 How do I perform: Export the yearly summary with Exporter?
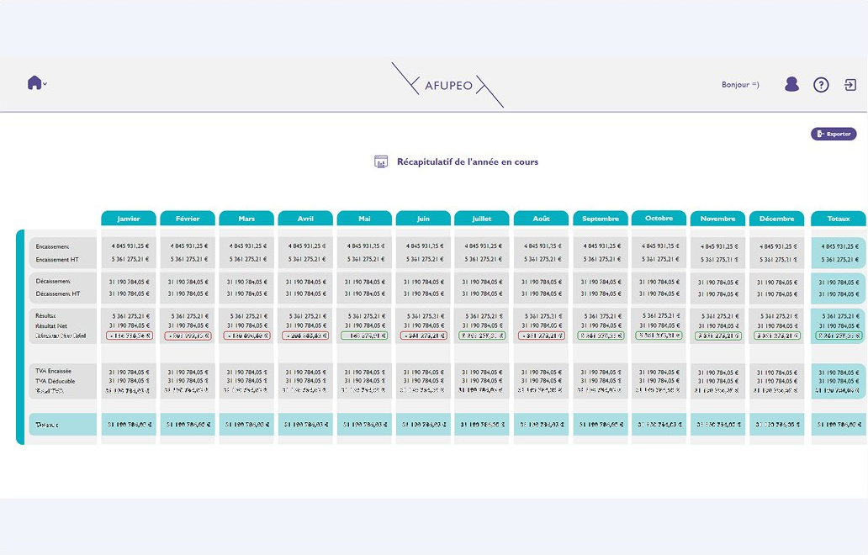[x=834, y=134]
